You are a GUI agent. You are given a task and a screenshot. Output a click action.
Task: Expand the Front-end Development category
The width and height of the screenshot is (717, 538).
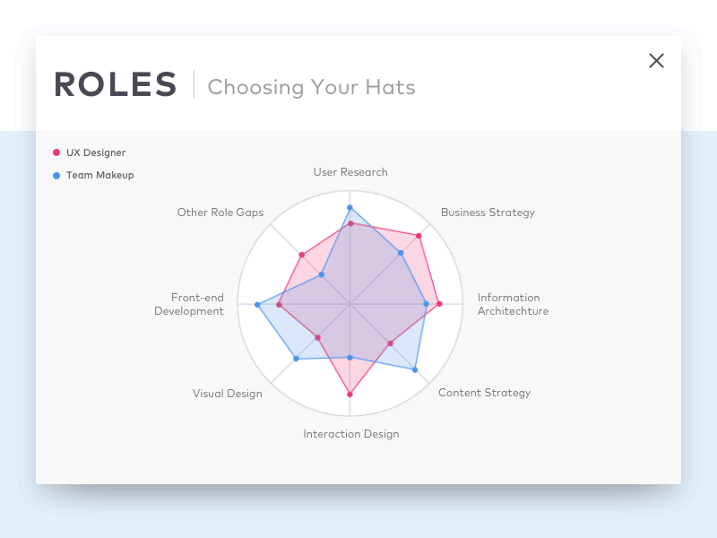click(x=189, y=305)
